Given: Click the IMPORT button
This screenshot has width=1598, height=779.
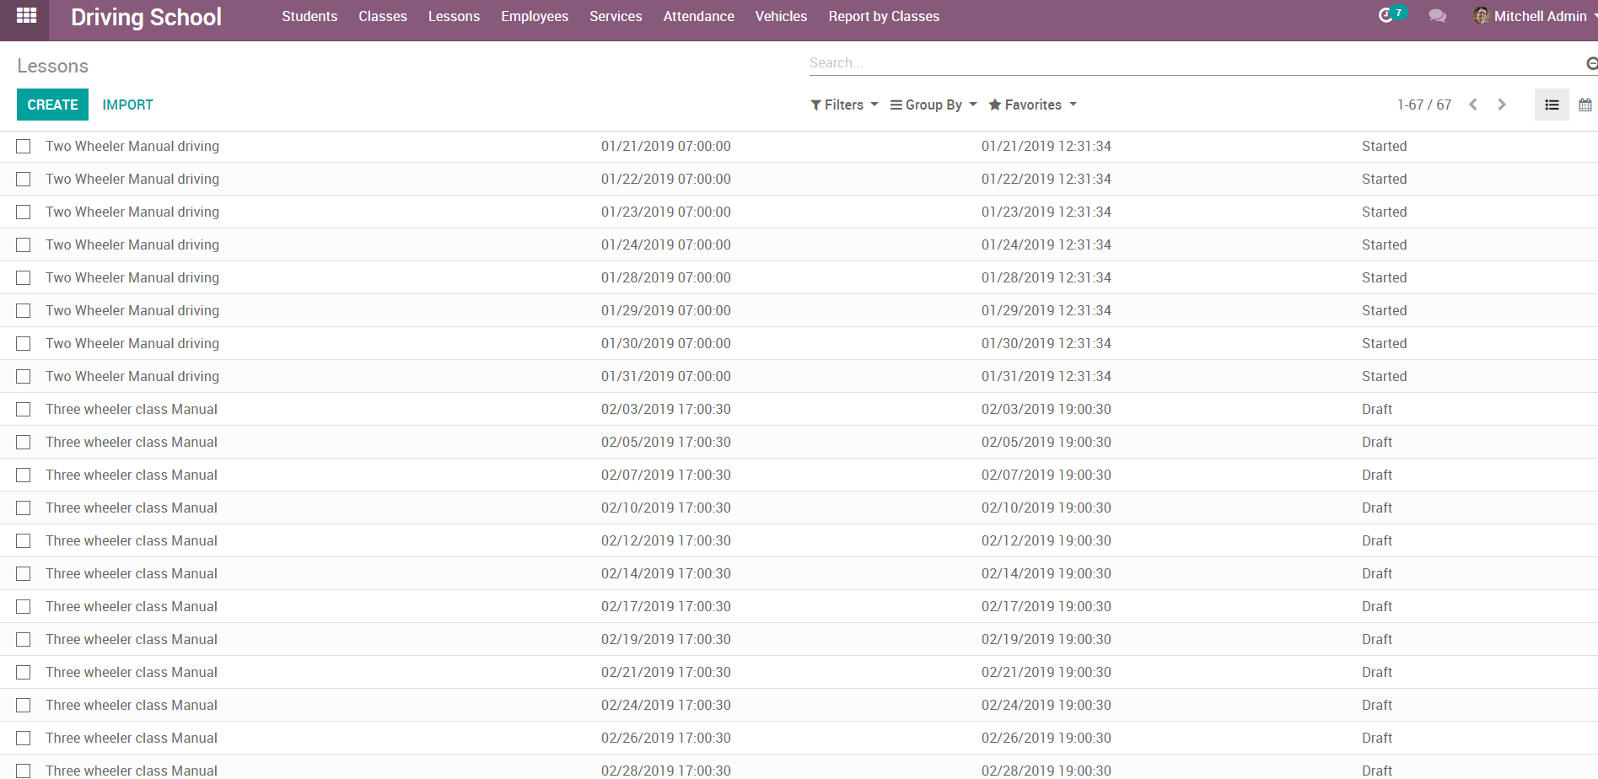Looking at the screenshot, I should pyautogui.click(x=127, y=105).
